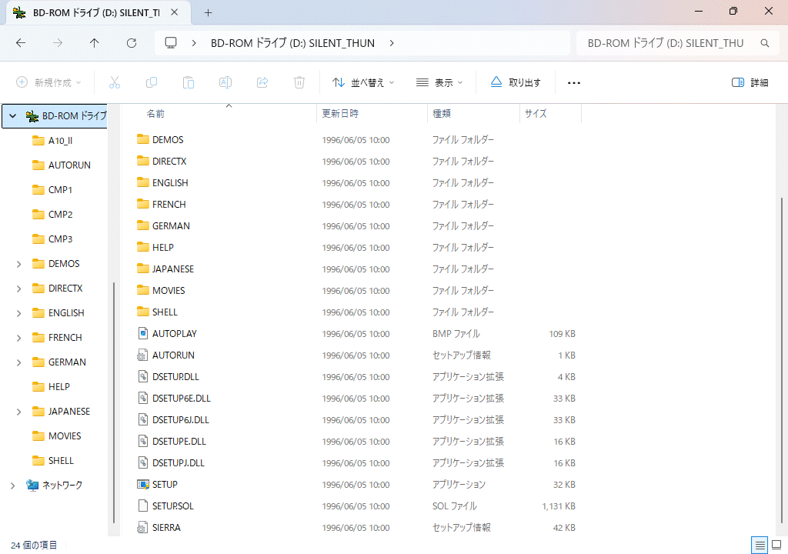
Task: Toggle the 詳細 details pane button
Action: (x=750, y=82)
